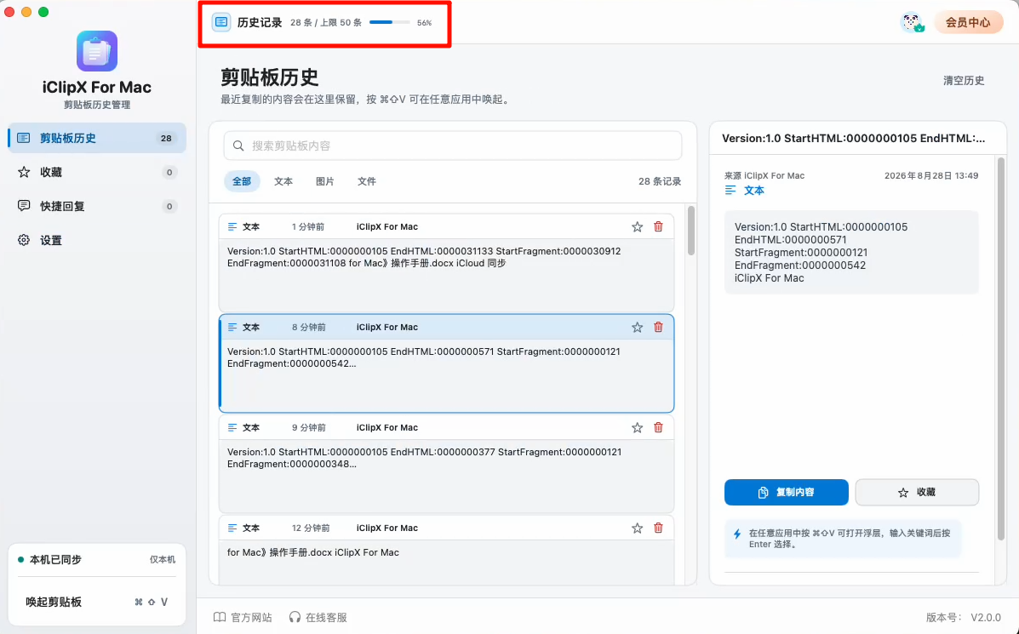Open the panda user avatar
The image size is (1019, 634).
click(x=913, y=22)
